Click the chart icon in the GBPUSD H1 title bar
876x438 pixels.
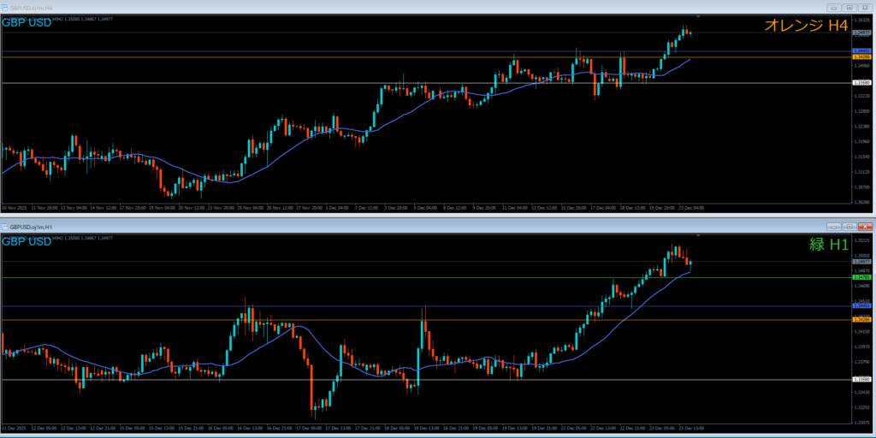[5, 227]
